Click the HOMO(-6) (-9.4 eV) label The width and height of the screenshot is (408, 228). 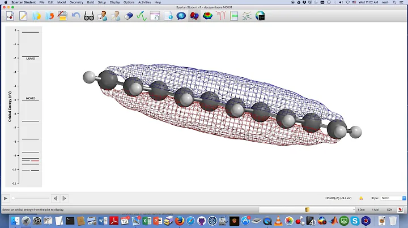pos(338,198)
